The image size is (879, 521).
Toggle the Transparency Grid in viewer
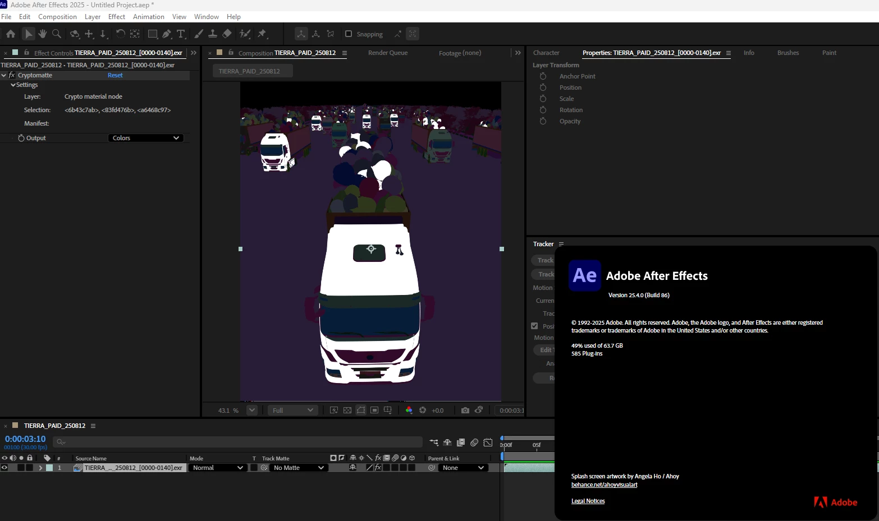[347, 411]
